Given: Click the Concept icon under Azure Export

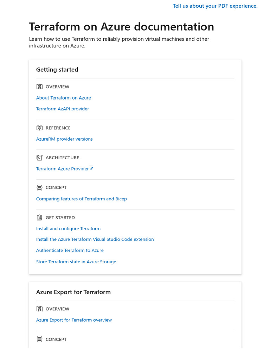Looking at the screenshot, I should (39, 339).
